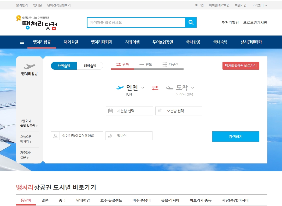This screenshot has width=282, height=206.
Task: Click the passenger person icon
Action: click(55, 136)
